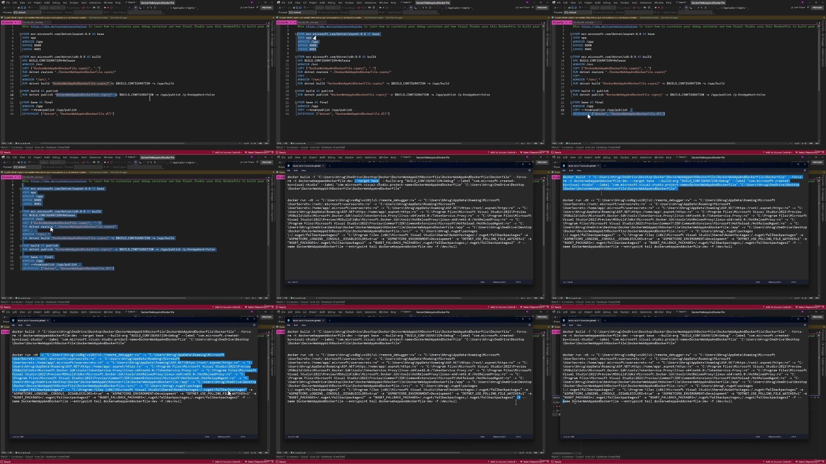Screen dimensions: 826x464
Task: In middle-center frame, click Notepad's new tab plus icon
Action: pos(329,166)
